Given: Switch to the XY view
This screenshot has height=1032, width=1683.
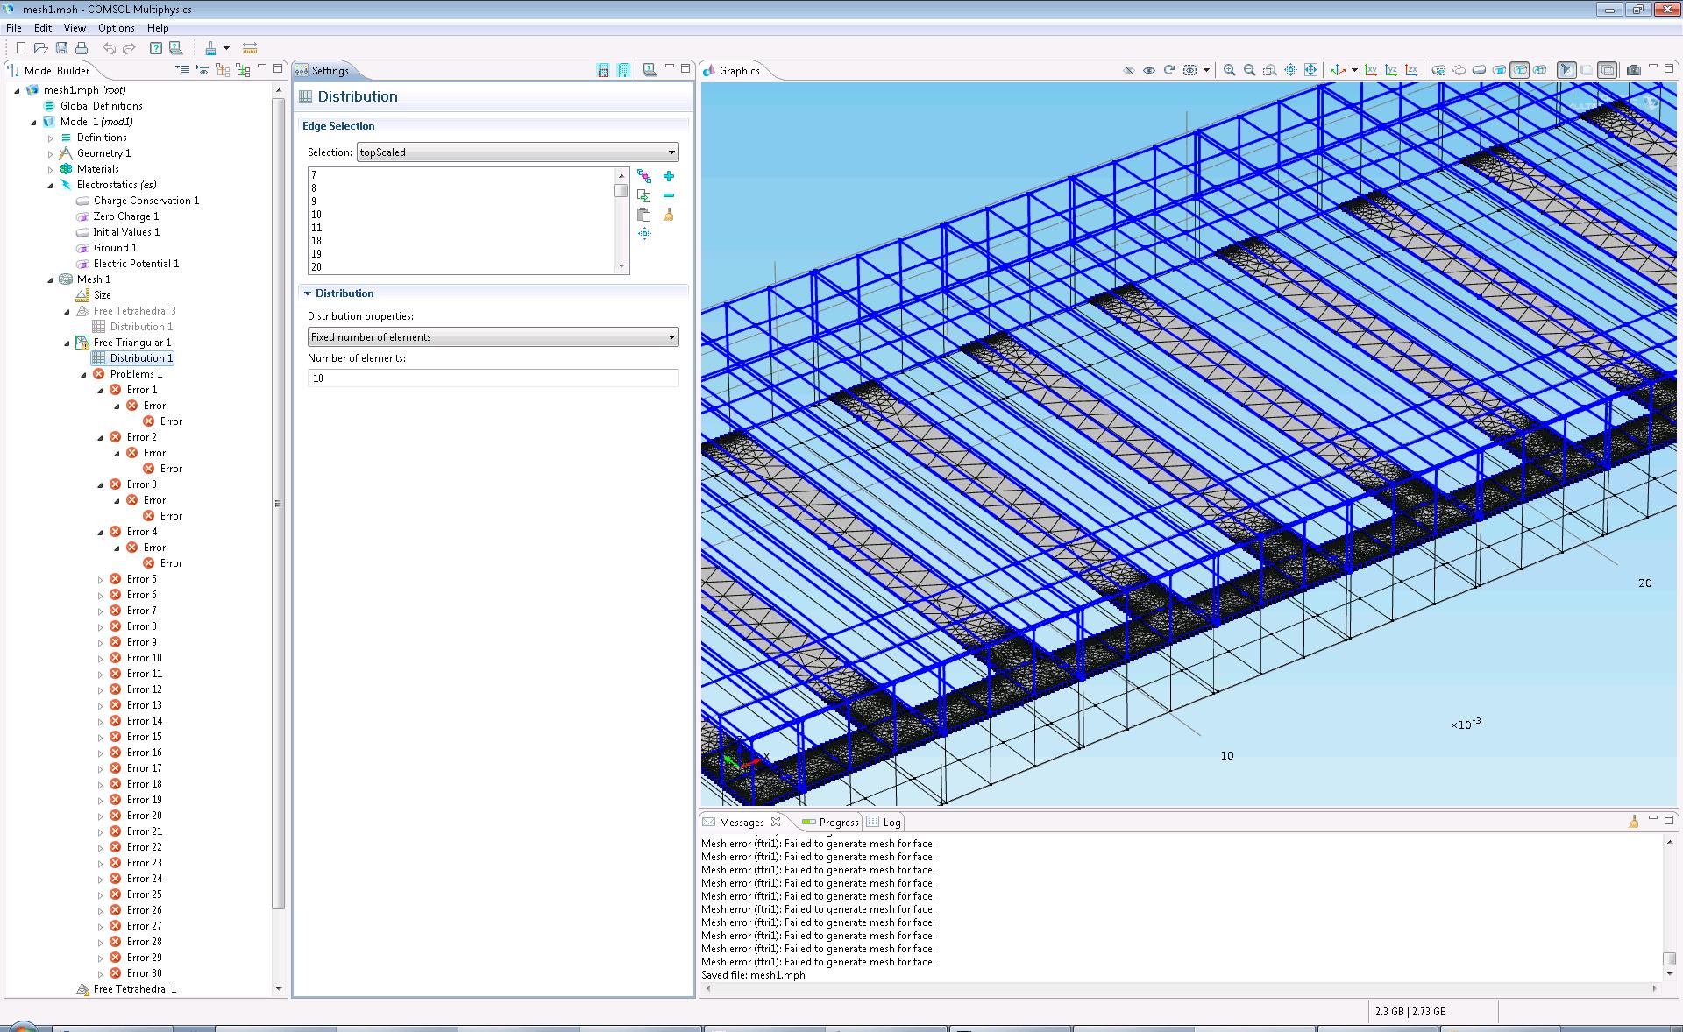Looking at the screenshot, I should [x=1371, y=70].
